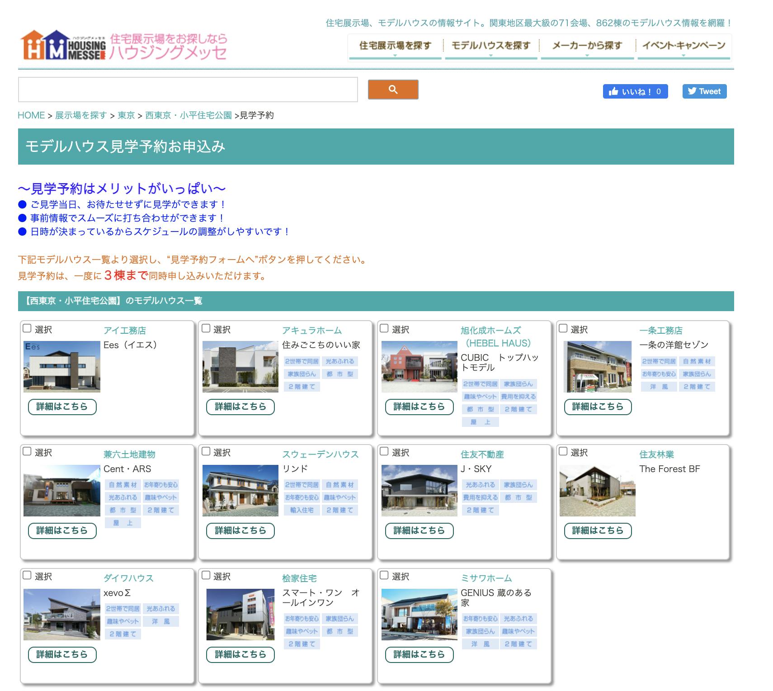Click The Forest BF house photo

pos(598,491)
